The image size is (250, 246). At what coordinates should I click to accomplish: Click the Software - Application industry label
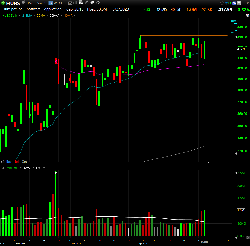point(44,9)
